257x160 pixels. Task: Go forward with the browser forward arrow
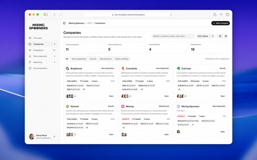point(60,15)
